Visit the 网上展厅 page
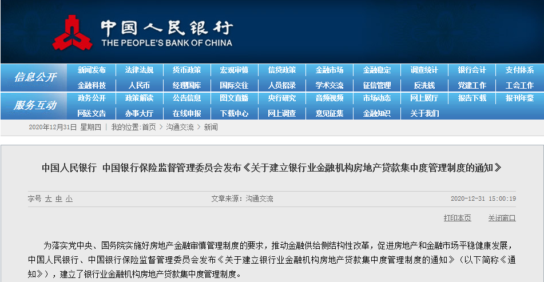Image resolution: width=544 pixels, height=282 pixels. coord(424,98)
